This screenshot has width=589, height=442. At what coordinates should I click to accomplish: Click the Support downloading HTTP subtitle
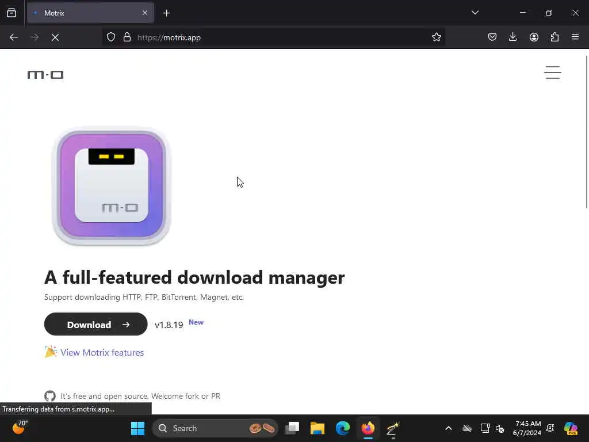pos(144,298)
